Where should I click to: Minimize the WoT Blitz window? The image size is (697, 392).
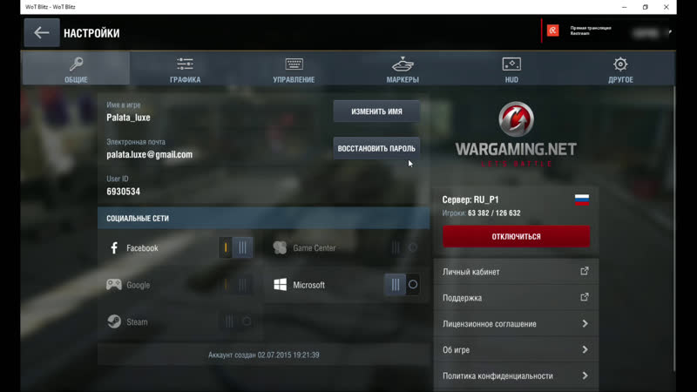pos(624,7)
